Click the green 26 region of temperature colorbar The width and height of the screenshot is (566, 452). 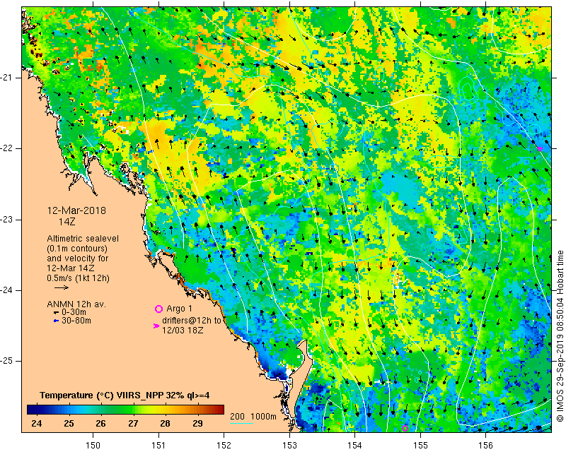point(100,410)
